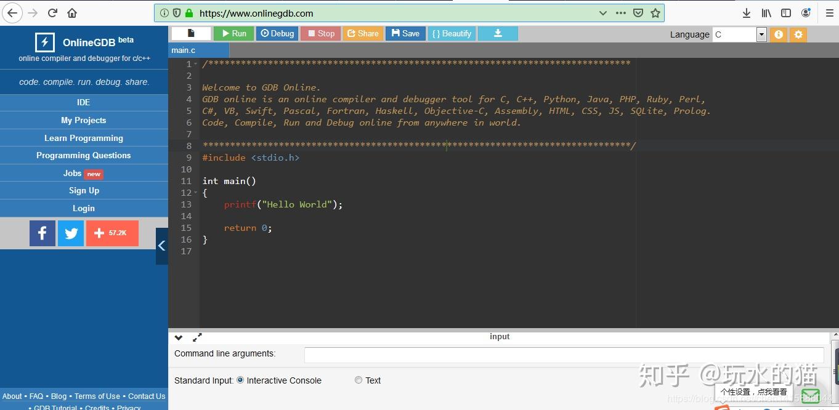Open My Projects
The width and height of the screenshot is (839, 410).
point(84,121)
